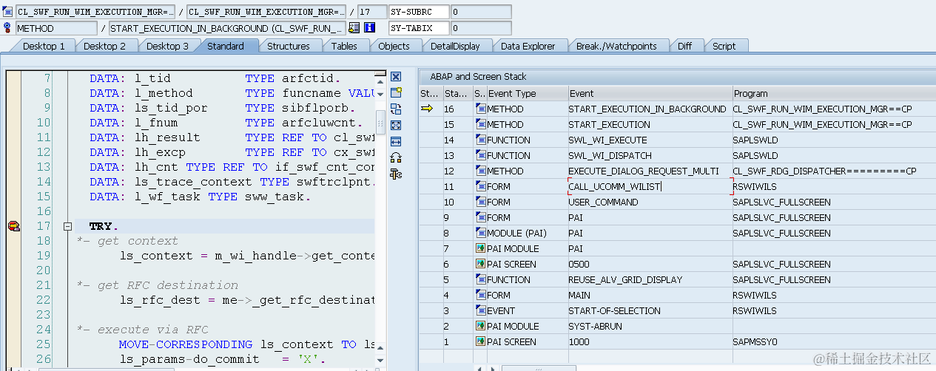936x371 pixels.
Task: Click the source icon on stack row 14
Action: [x=480, y=140]
